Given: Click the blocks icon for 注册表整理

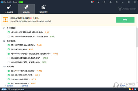Looking at the screenshot, I should [43, 7].
